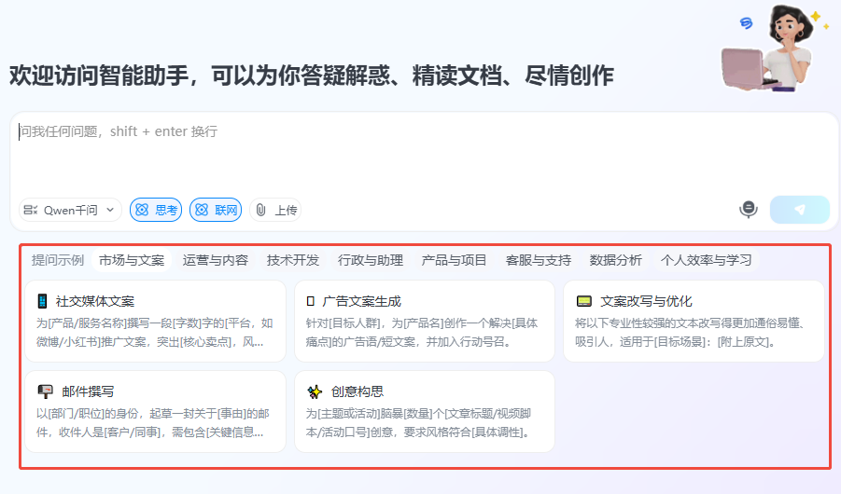The image size is (841, 494).
Task: Click the assistant character illustration with laptop
Action: click(x=774, y=48)
